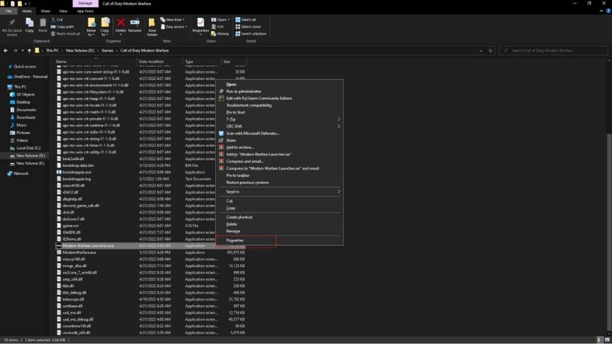Click Games in the address breadcrumb
Image resolution: width=612 pixels, height=344 pixels.
coord(108,51)
